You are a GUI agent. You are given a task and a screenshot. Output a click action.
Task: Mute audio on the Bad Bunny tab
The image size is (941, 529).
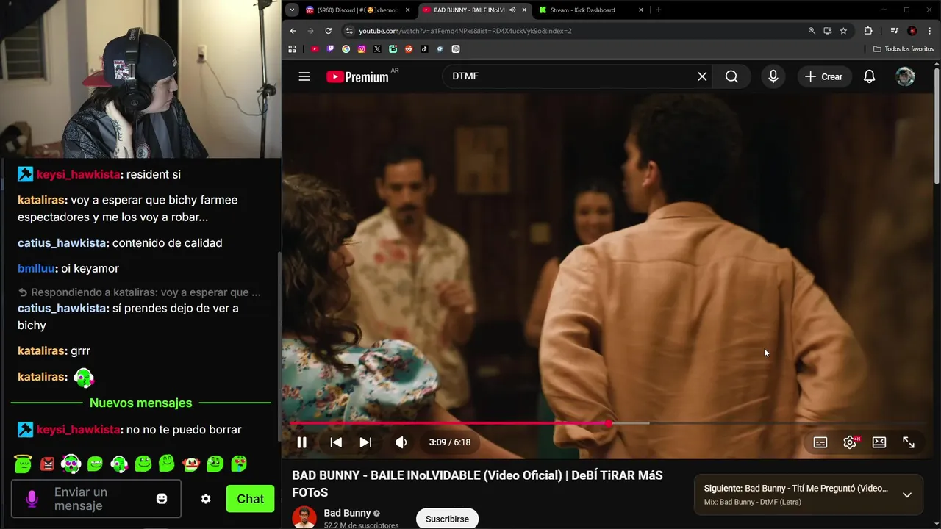(x=512, y=10)
